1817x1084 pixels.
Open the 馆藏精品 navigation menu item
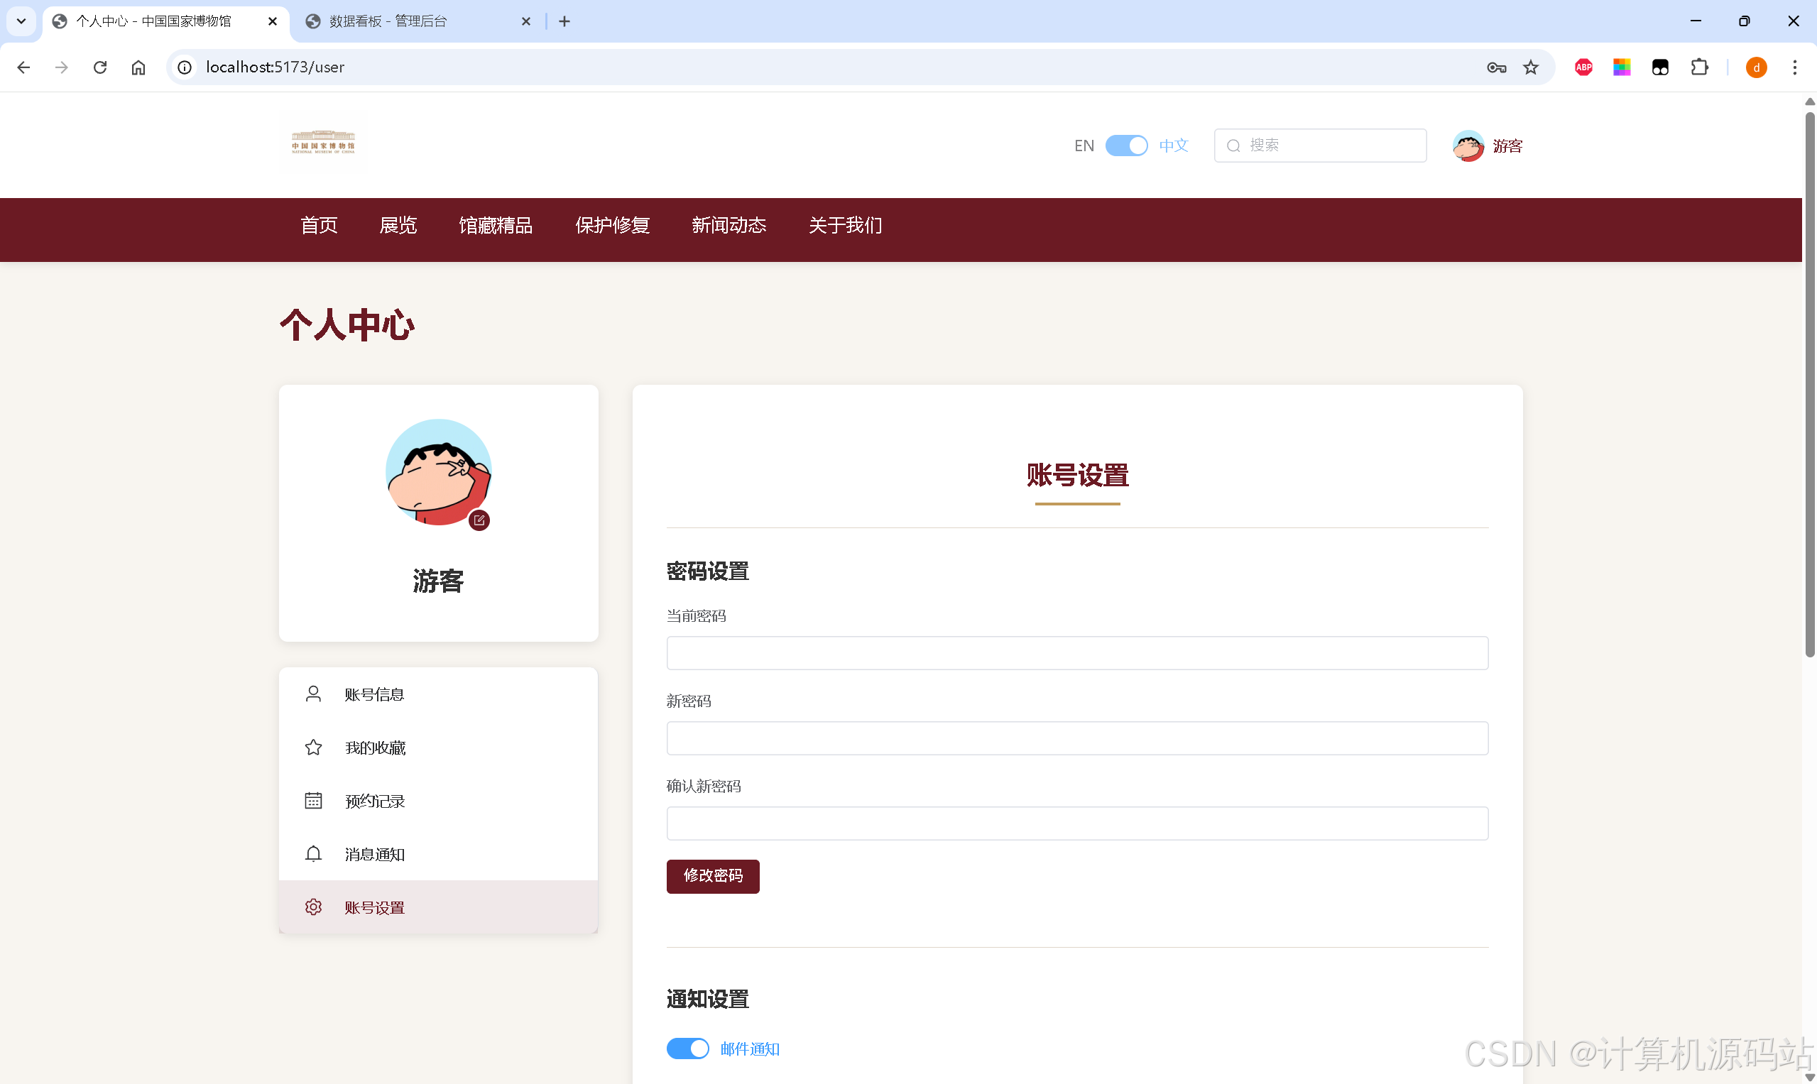pos(496,226)
